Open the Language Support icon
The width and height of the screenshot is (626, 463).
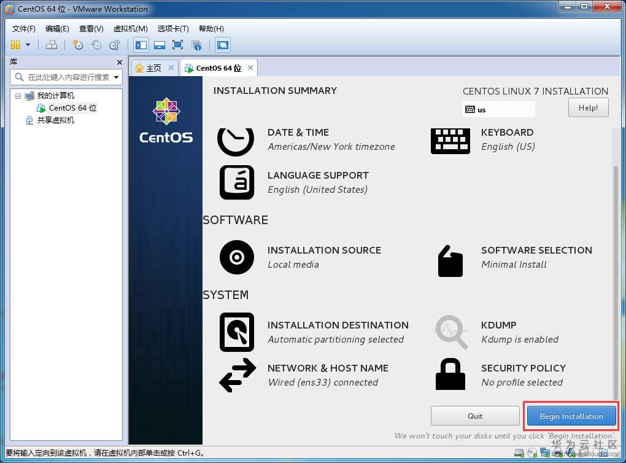click(237, 182)
